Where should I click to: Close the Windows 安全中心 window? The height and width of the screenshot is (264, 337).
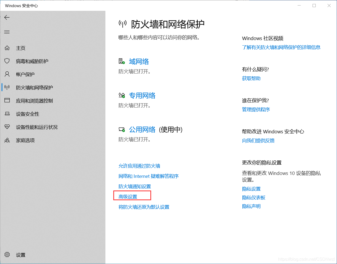(329, 6)
